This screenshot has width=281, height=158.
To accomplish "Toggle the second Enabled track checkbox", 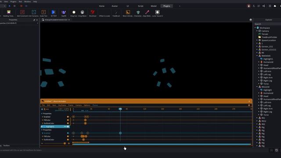I will coord(68,133).
